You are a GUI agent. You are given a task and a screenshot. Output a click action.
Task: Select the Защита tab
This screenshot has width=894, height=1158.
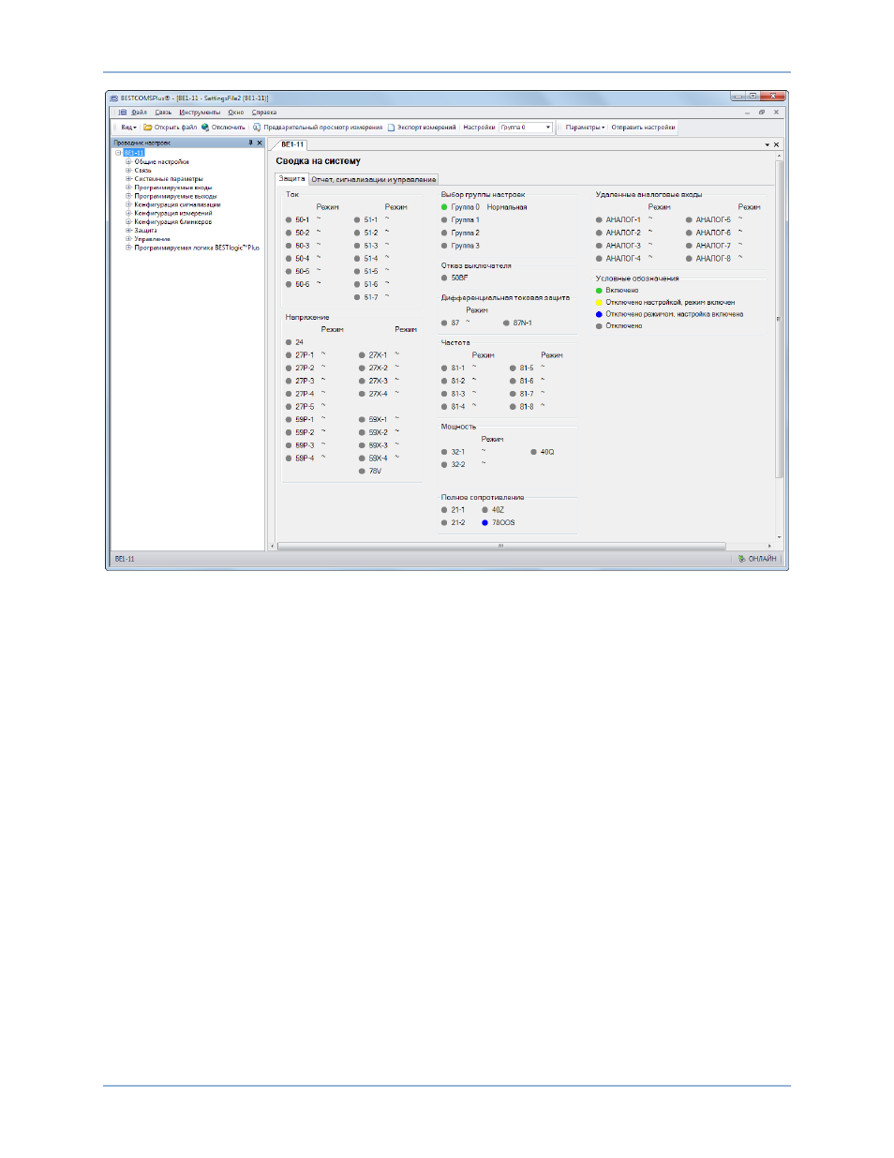(x=291, y=178)
